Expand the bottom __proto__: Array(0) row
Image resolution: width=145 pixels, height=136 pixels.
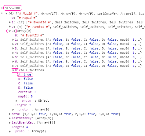[x=10, y=131]
